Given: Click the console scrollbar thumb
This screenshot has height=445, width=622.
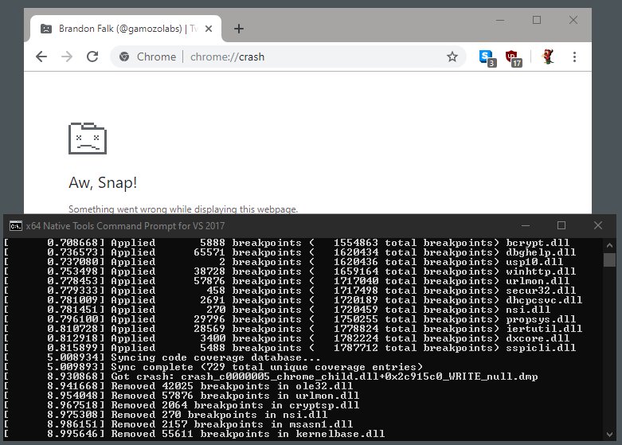Looking at the screenshot, I should (609, 260).
